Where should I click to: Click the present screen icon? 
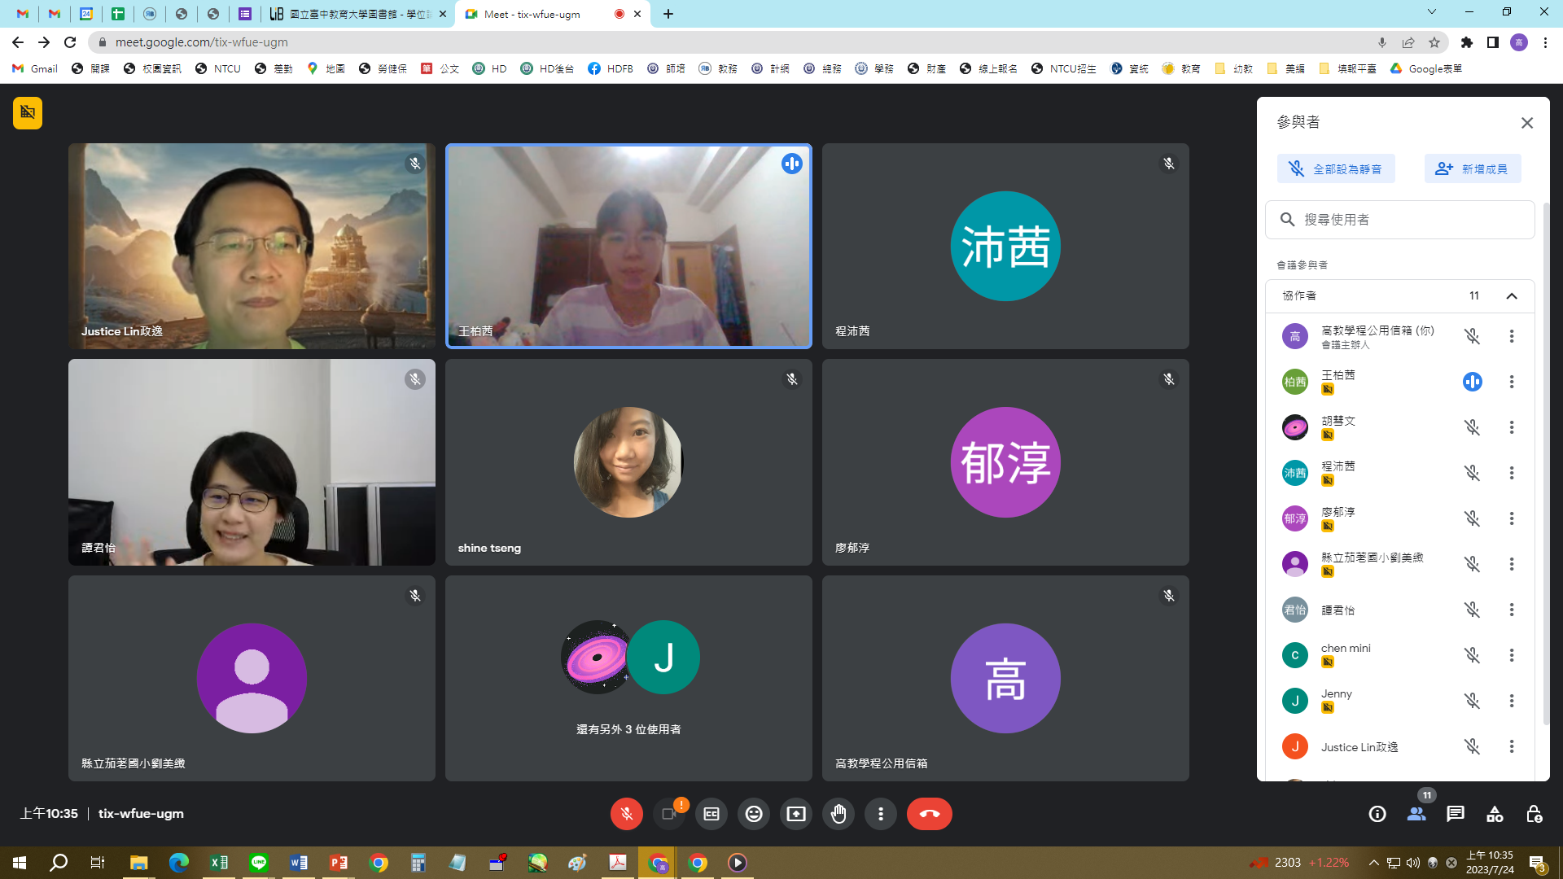coord(796,814)
